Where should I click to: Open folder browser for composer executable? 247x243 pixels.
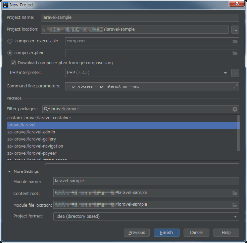point(235,41)
